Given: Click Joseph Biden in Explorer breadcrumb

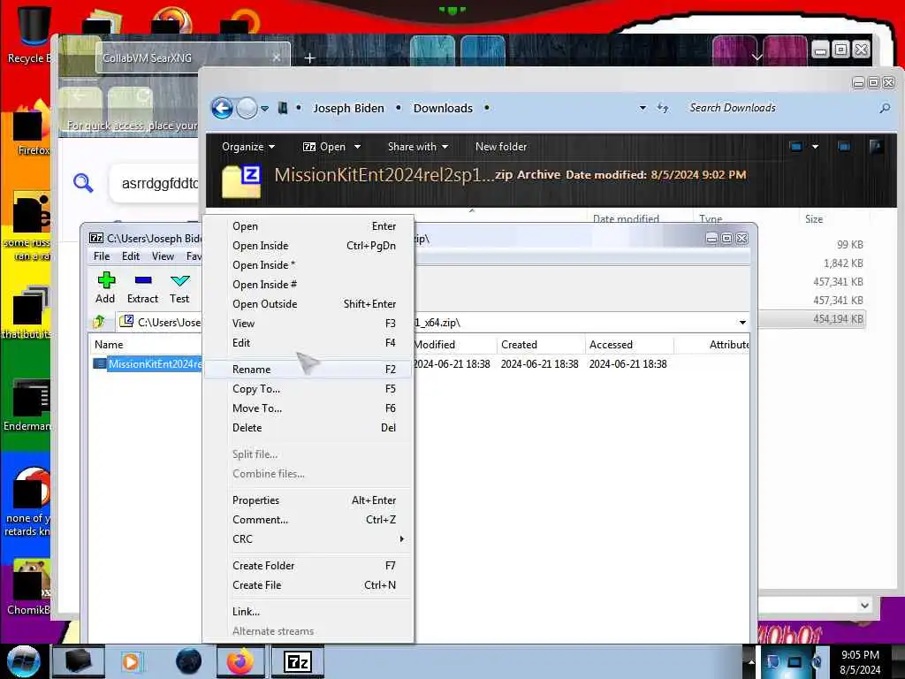Looking at the screenshot, I should click(x=348, y=108).
